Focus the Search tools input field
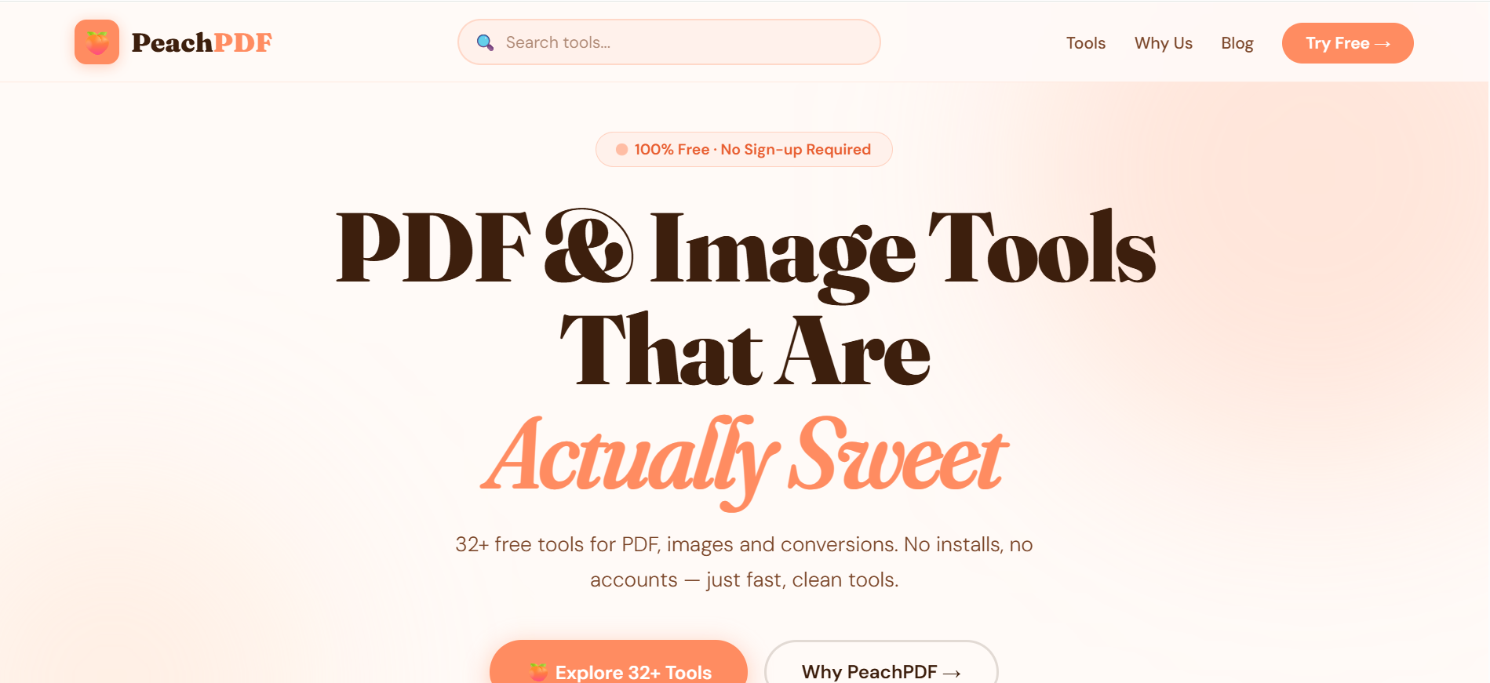 [668, 42]
